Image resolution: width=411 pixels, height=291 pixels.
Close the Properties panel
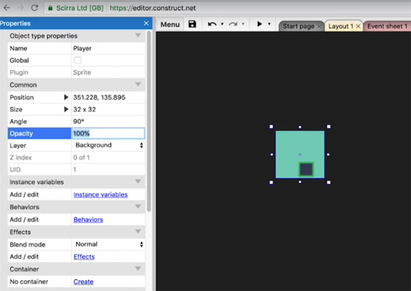tap(147, 23)
